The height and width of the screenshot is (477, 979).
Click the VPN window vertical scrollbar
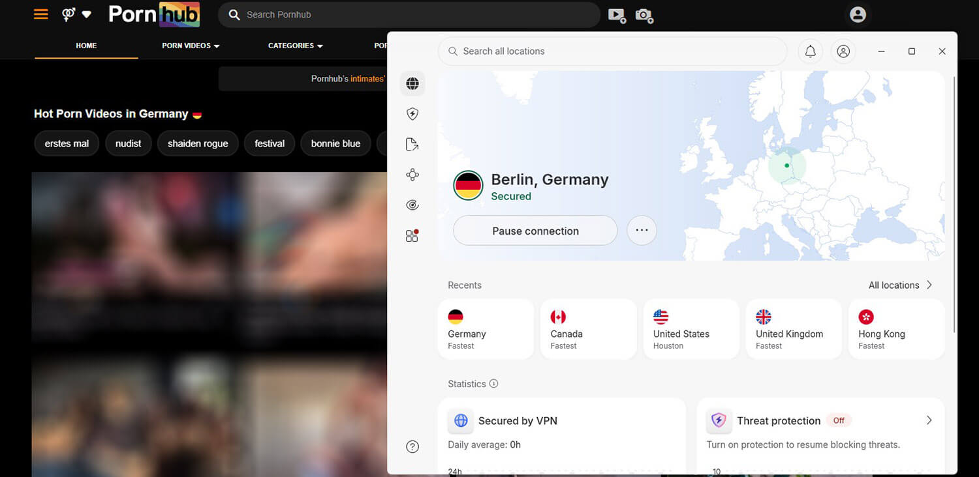[954, 205]
